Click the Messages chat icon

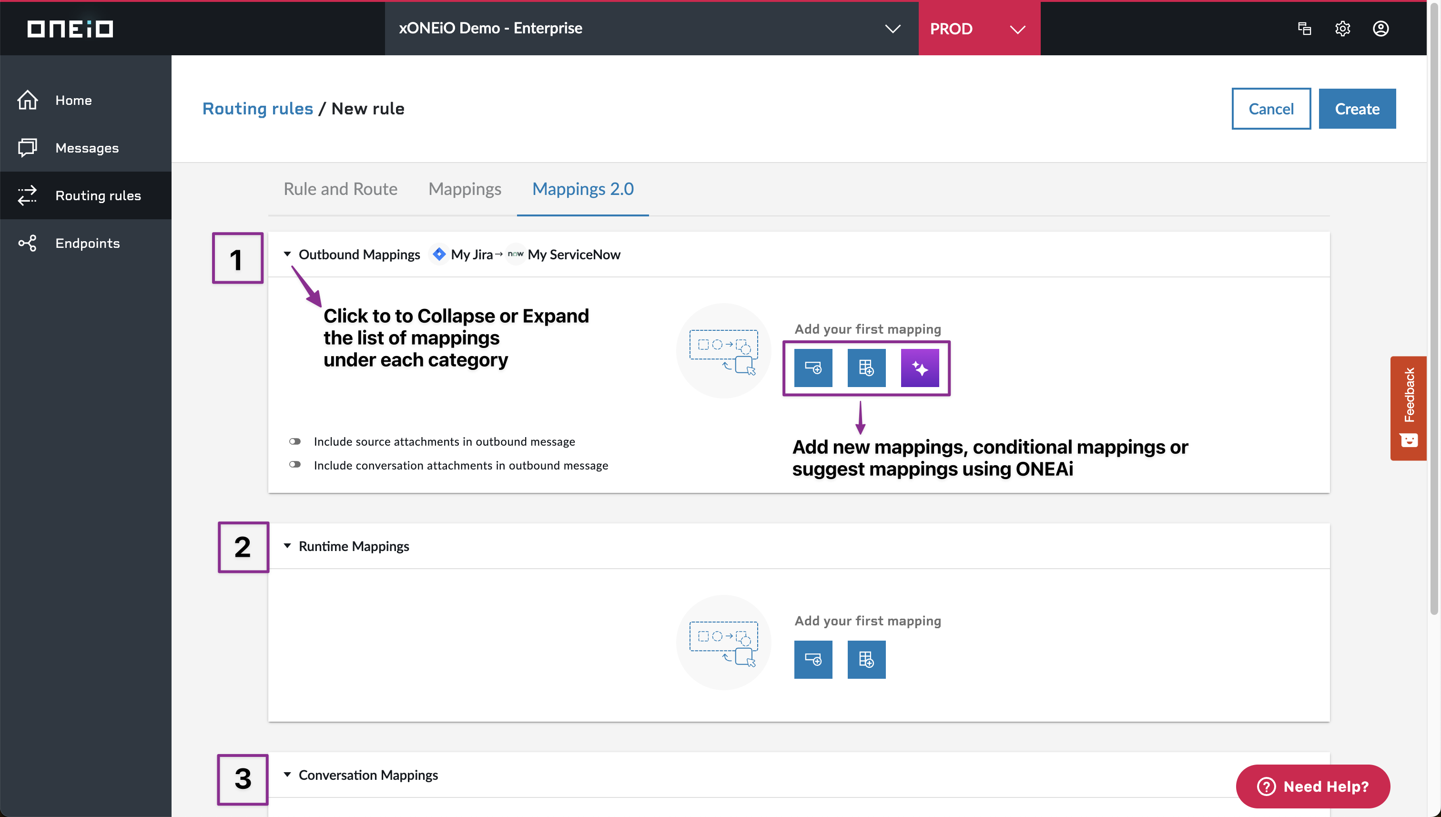coord(28,148)
